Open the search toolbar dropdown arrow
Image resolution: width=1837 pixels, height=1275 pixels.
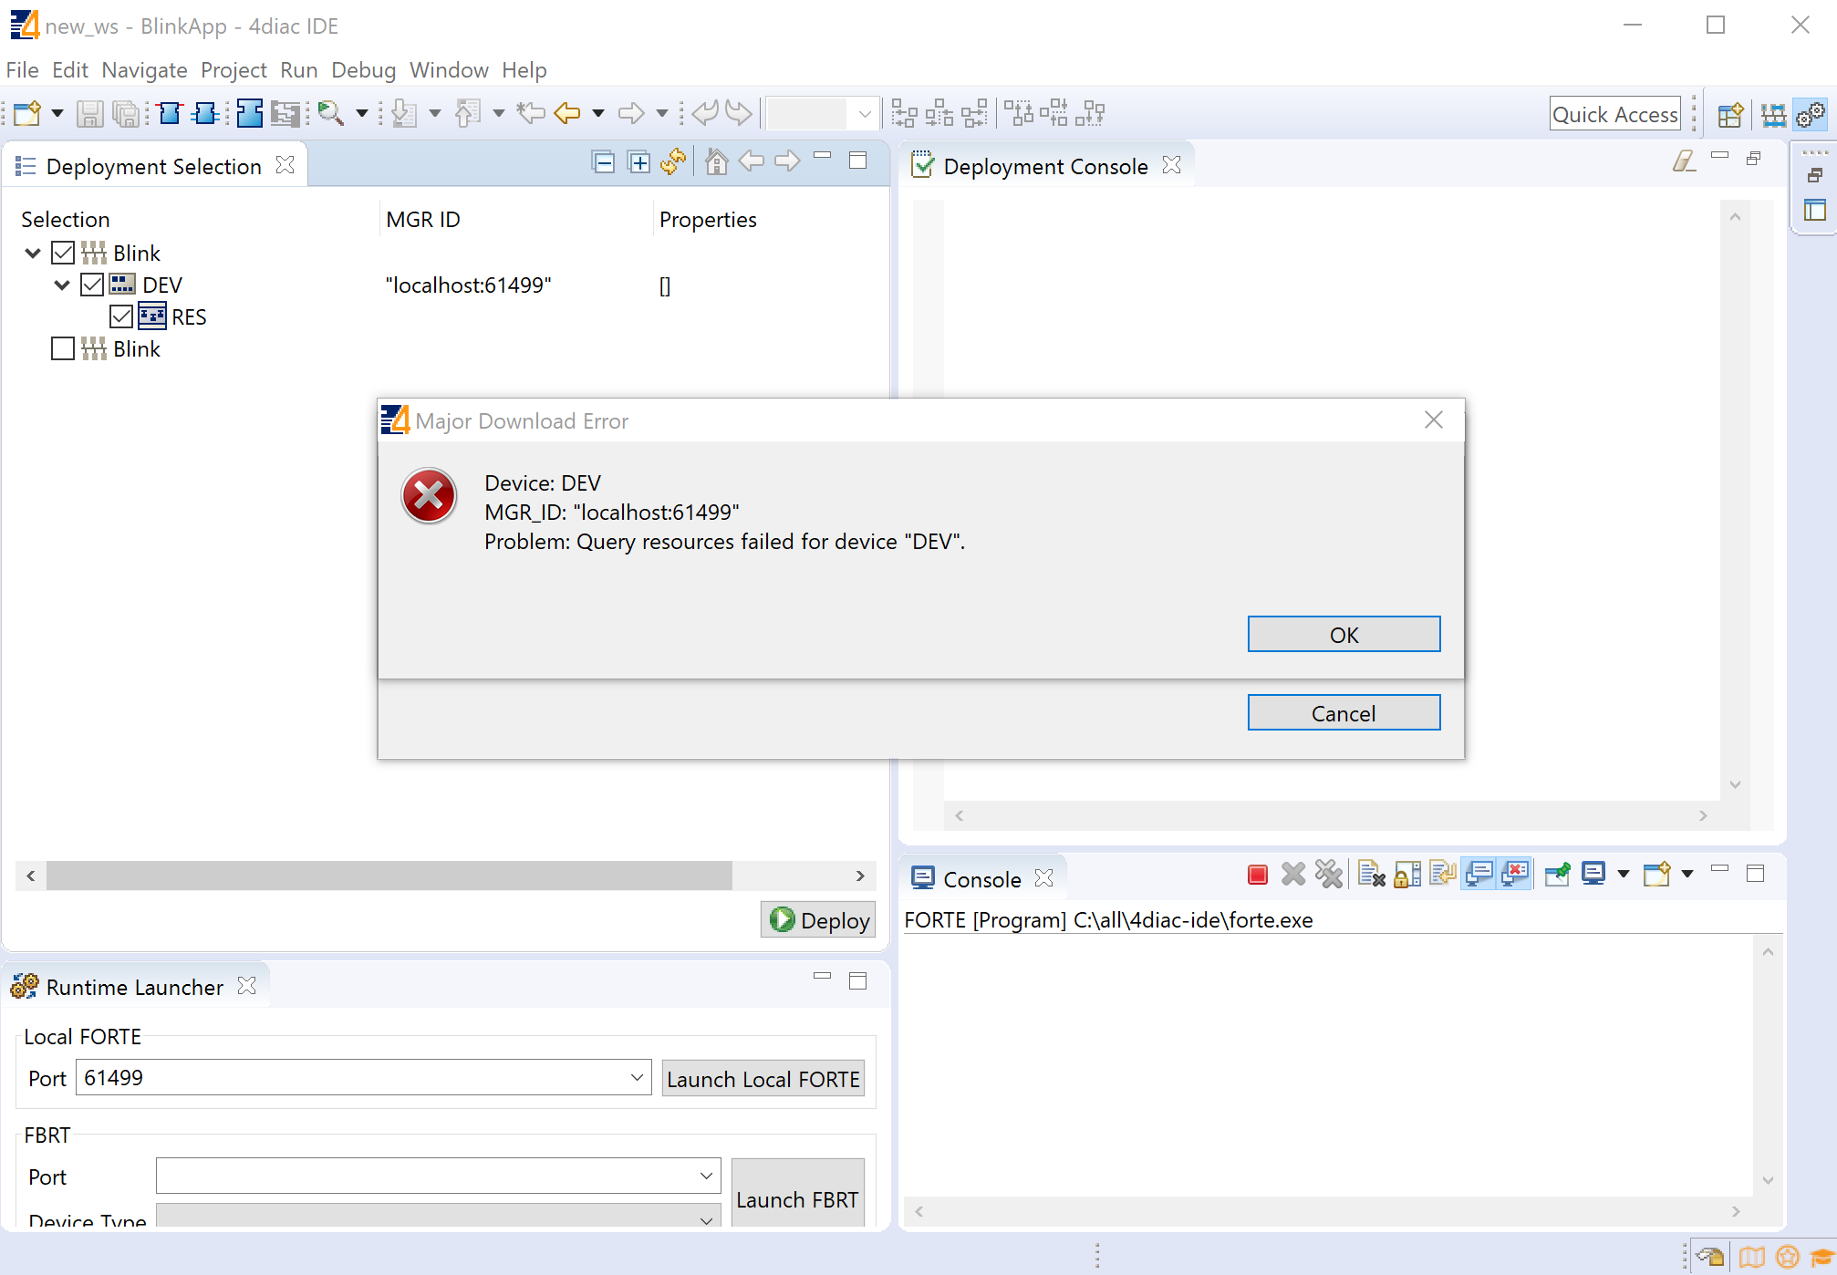tap(361, 113)
